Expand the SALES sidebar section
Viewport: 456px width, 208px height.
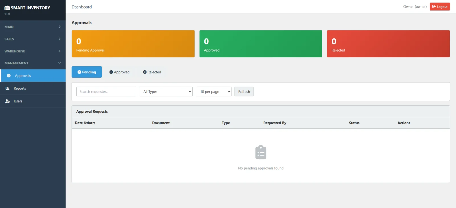(x=33, y=39)
